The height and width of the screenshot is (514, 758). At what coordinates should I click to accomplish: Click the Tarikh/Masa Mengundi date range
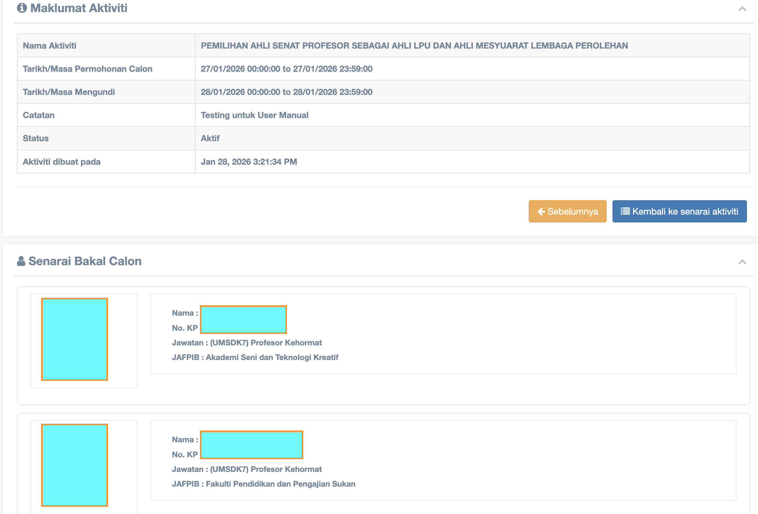[286, 92]
